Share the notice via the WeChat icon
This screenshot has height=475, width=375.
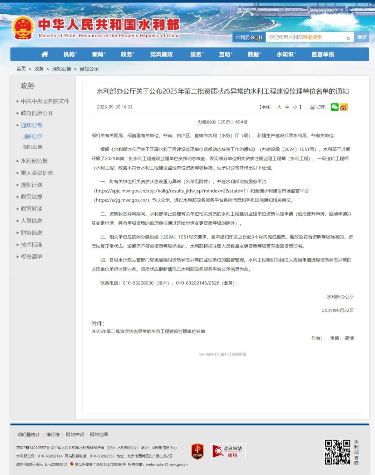pyautogui.click(x=335, y=107)
